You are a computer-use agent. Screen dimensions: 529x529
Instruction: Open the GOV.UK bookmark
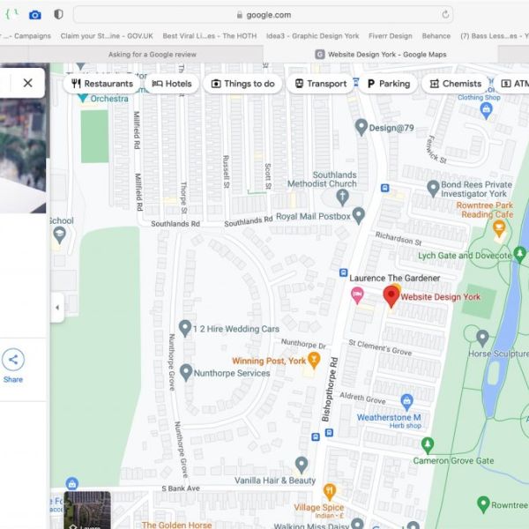pyautogui.click(x=107, y=36)
